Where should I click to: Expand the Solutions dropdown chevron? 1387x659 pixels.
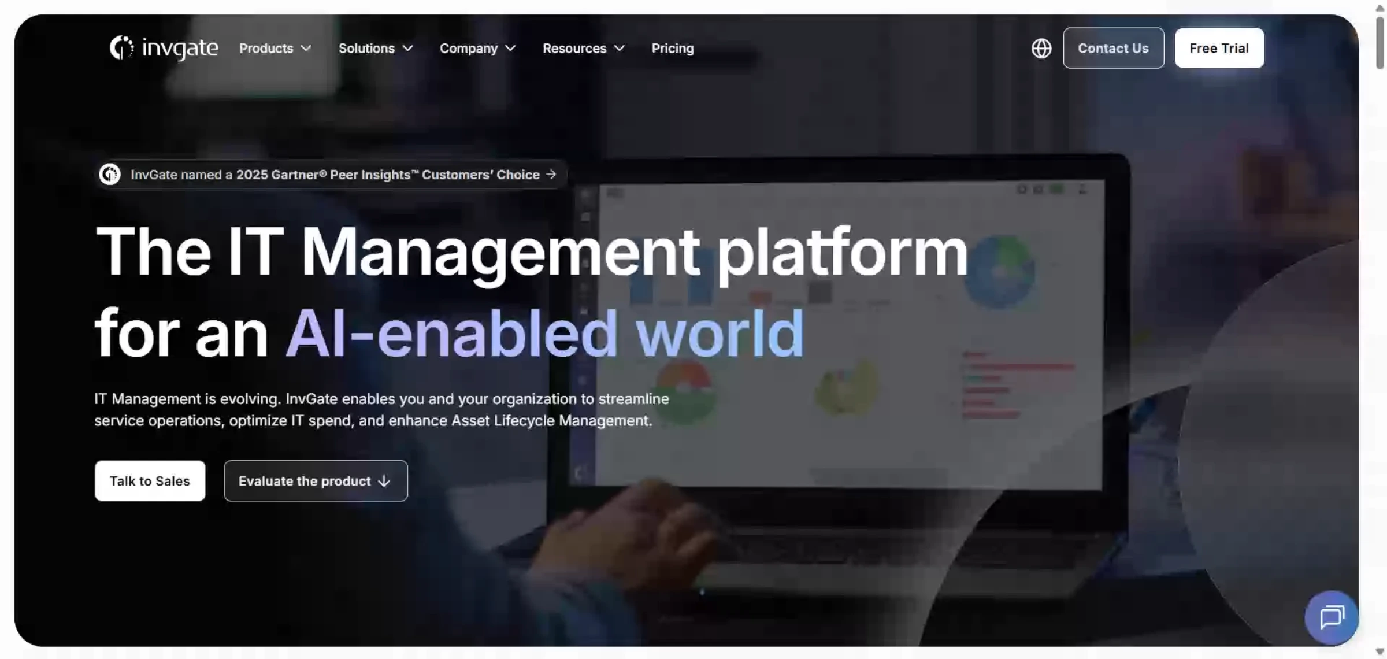(408, 48)
